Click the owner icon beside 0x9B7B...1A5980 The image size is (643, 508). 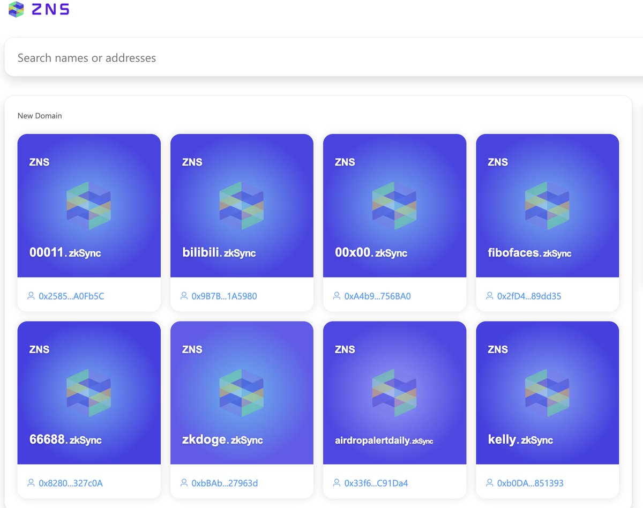(184, 296)
